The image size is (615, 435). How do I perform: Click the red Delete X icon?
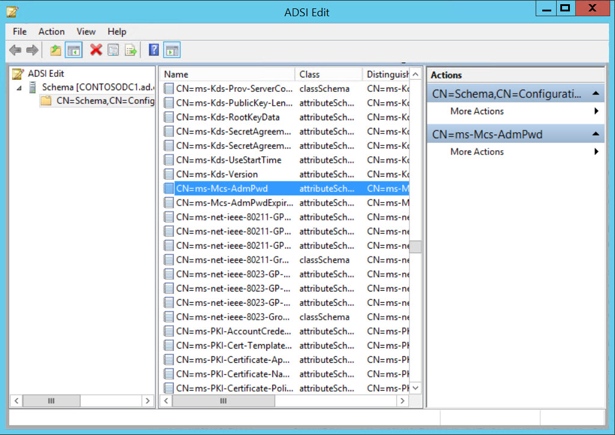pyautogui.click(x=96, y=50)
